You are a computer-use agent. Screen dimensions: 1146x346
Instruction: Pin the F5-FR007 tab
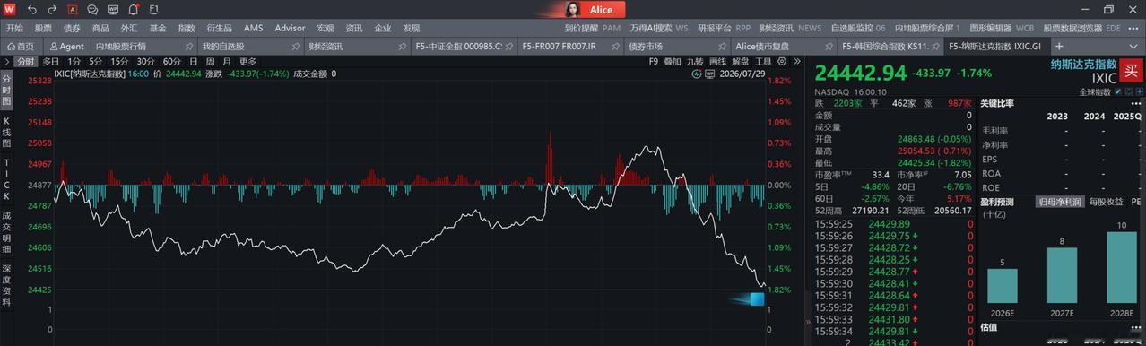point(614,46)
